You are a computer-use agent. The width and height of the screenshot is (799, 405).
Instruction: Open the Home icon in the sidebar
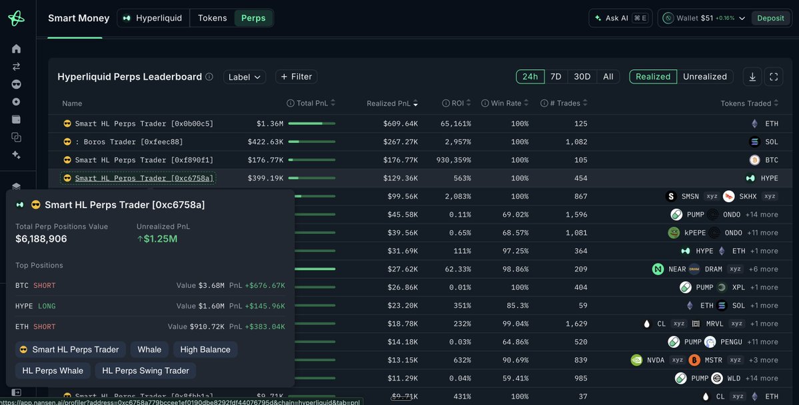(16, 49)
